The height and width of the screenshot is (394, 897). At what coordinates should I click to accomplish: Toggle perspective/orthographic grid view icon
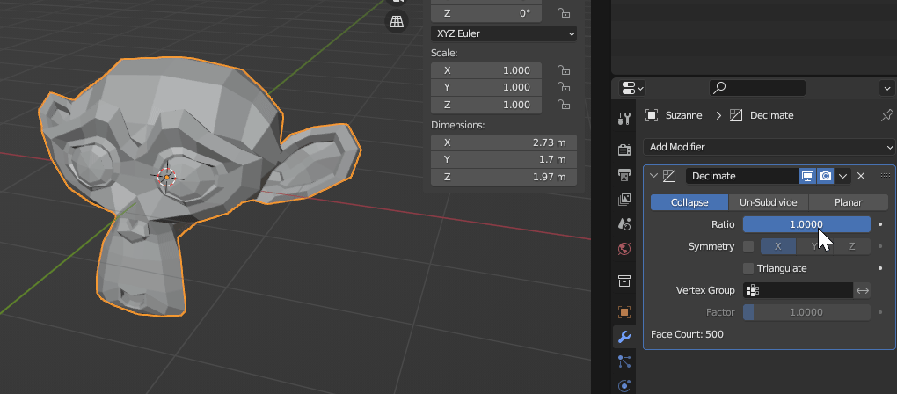[397, 22]
